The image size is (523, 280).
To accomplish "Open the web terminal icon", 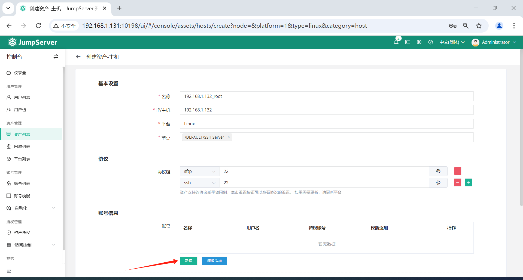I will pyautogui.click(x=408, y=42).
